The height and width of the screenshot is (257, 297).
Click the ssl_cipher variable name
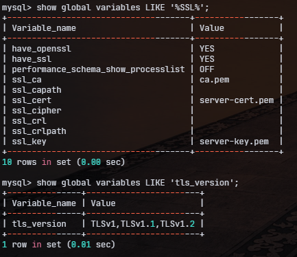point(36,111)
